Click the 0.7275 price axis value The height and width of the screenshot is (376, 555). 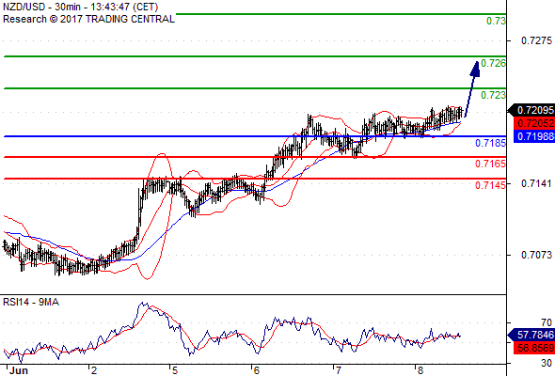[x=536, y=40]
